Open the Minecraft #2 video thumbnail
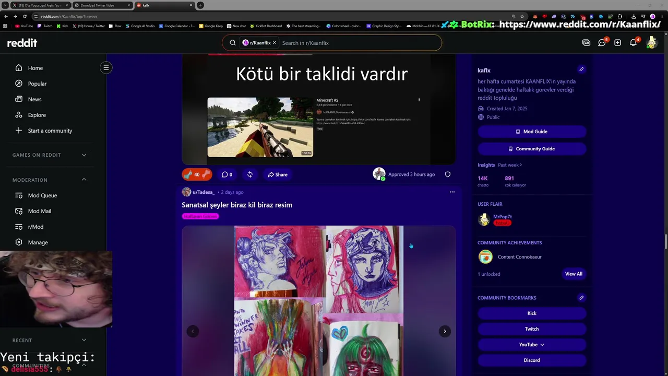668x376 pixels. click(260, 127)
